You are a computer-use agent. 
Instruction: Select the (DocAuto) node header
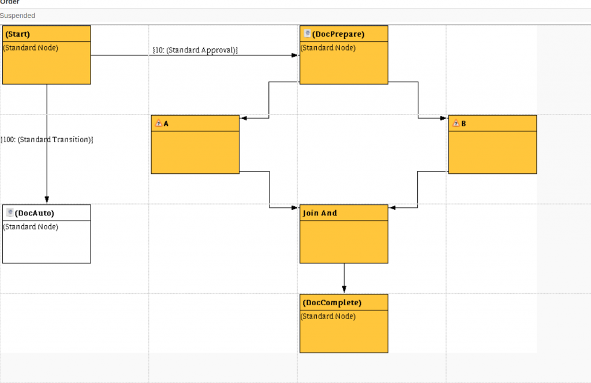click(x=46, y=213)
